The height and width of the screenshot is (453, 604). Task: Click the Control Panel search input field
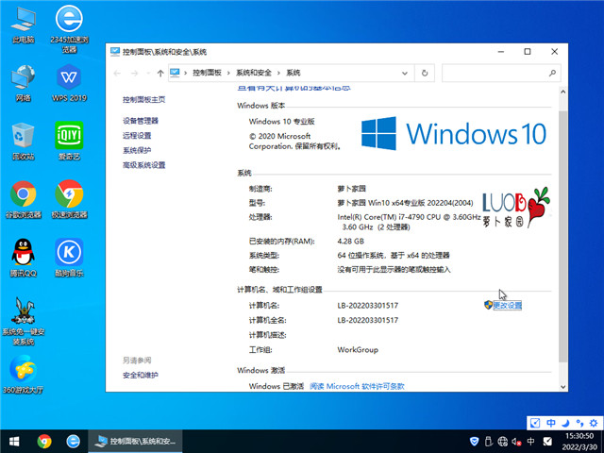click(501, 73)
